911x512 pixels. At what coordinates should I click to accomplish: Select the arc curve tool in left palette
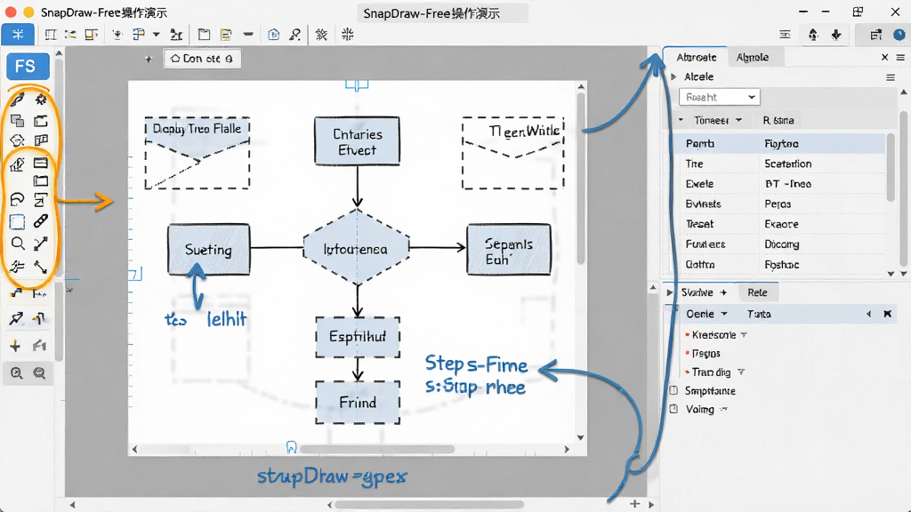coord(18,200)
